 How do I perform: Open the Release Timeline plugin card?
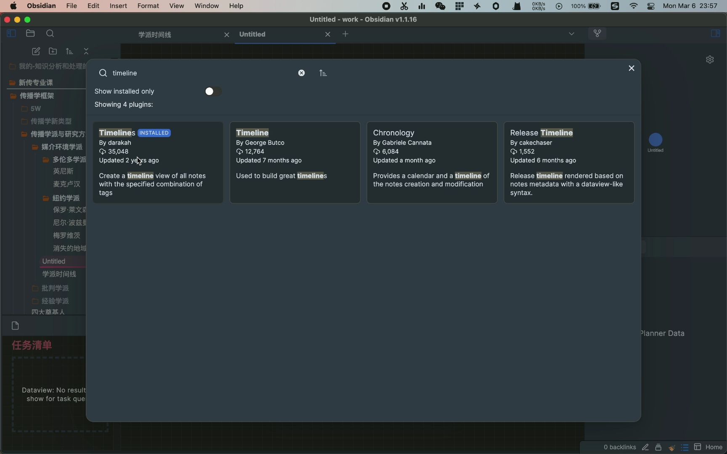point(569,163)
